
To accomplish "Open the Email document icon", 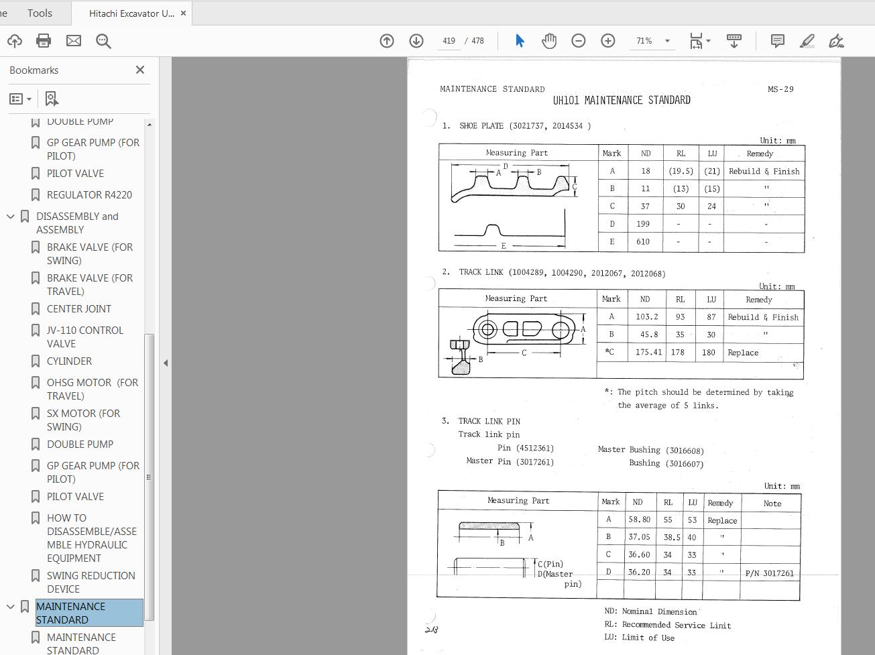I will pos(73,41).
